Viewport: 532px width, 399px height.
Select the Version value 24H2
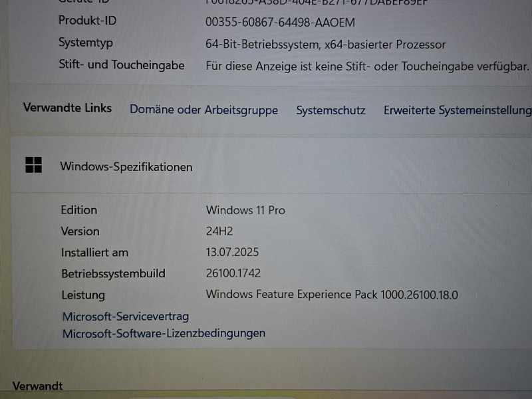(219, 231)
